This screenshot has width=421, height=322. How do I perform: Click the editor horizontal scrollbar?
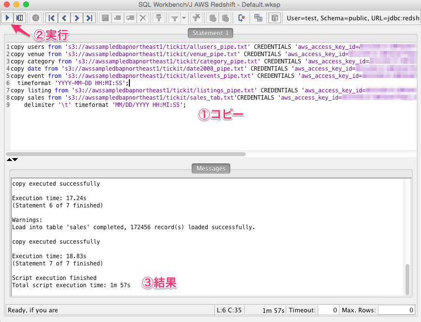point(126,154)
